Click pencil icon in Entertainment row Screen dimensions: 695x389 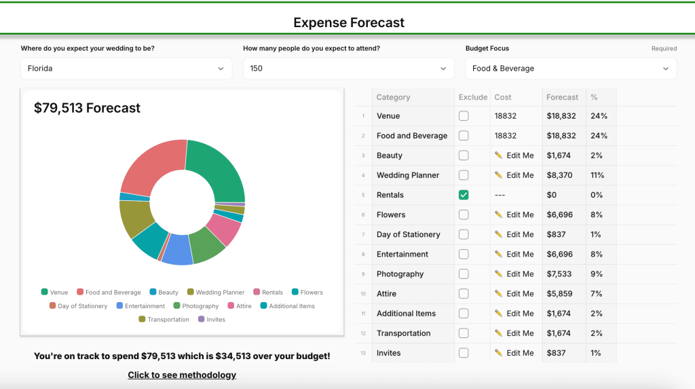click(499, 254)
